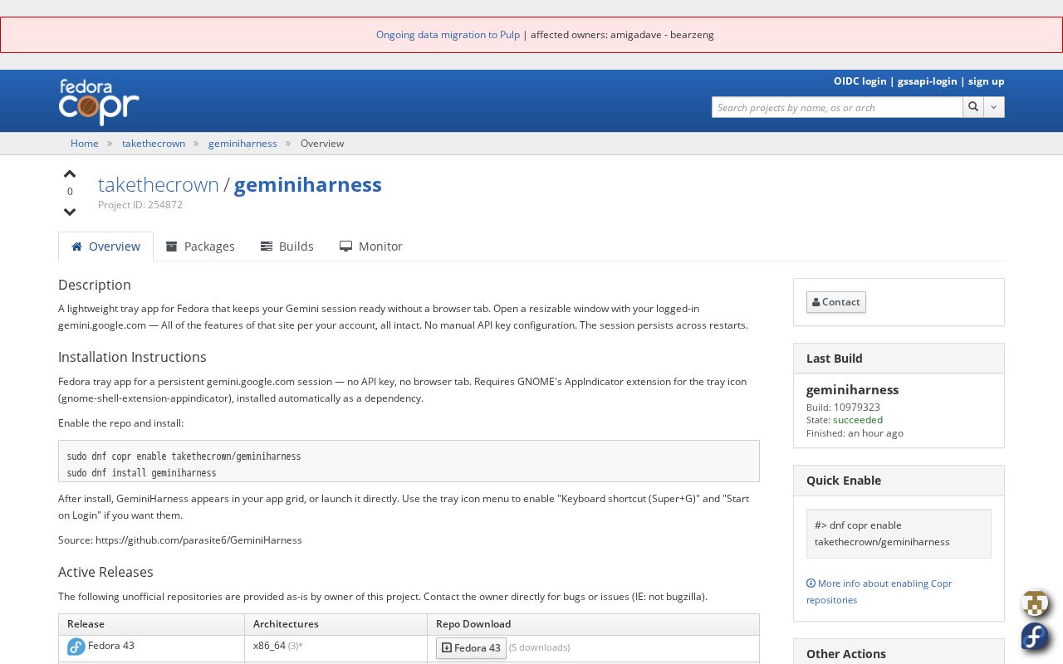Upvote the geminiharness project
The image size is (1063, 664).
tap(70, 174)
